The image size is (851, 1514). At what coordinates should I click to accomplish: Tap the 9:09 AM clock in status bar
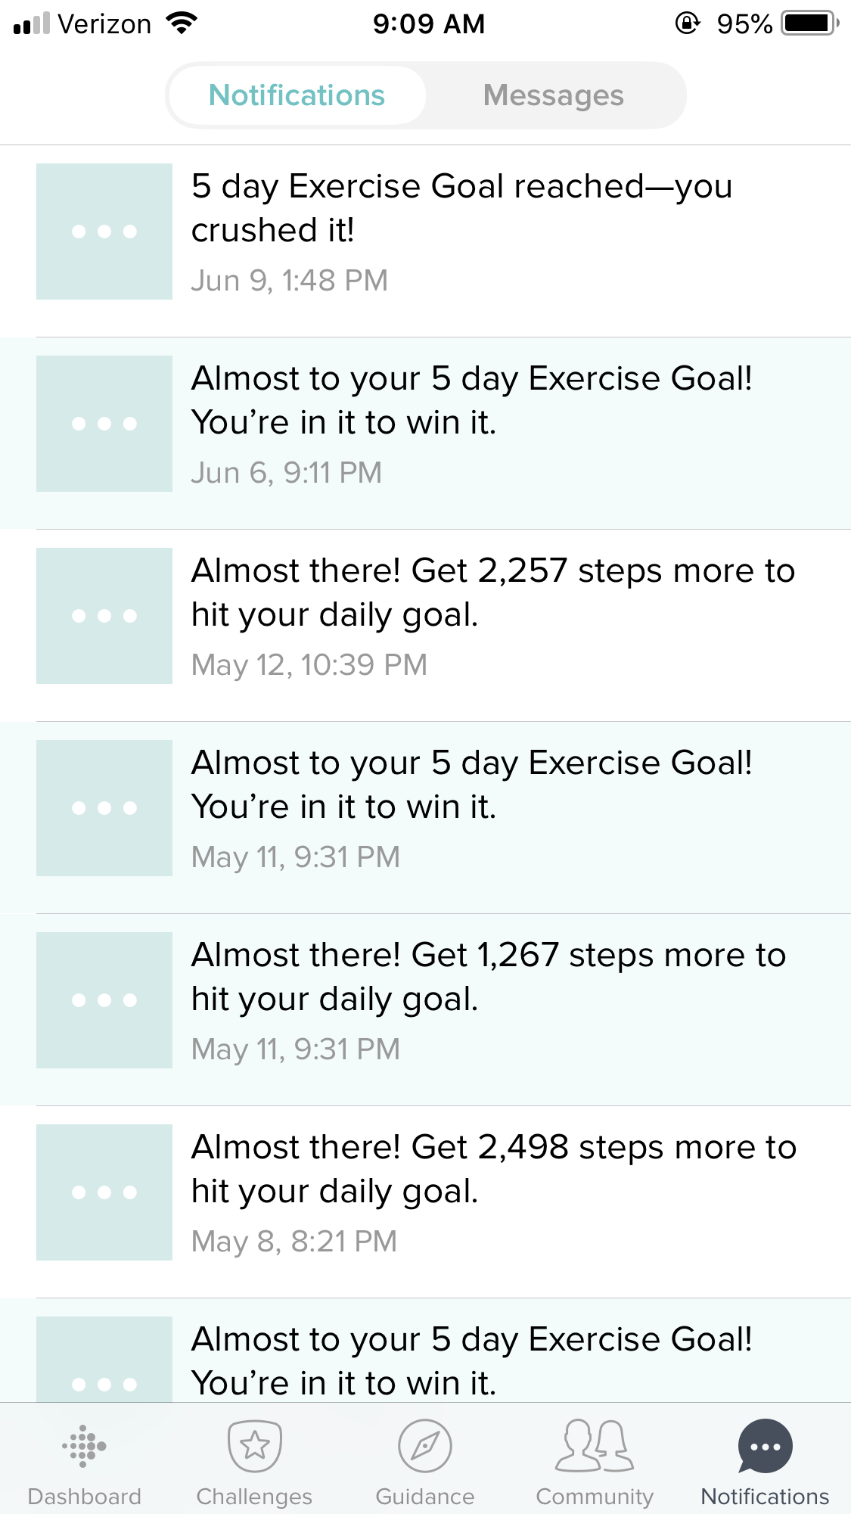coord(428,24)
